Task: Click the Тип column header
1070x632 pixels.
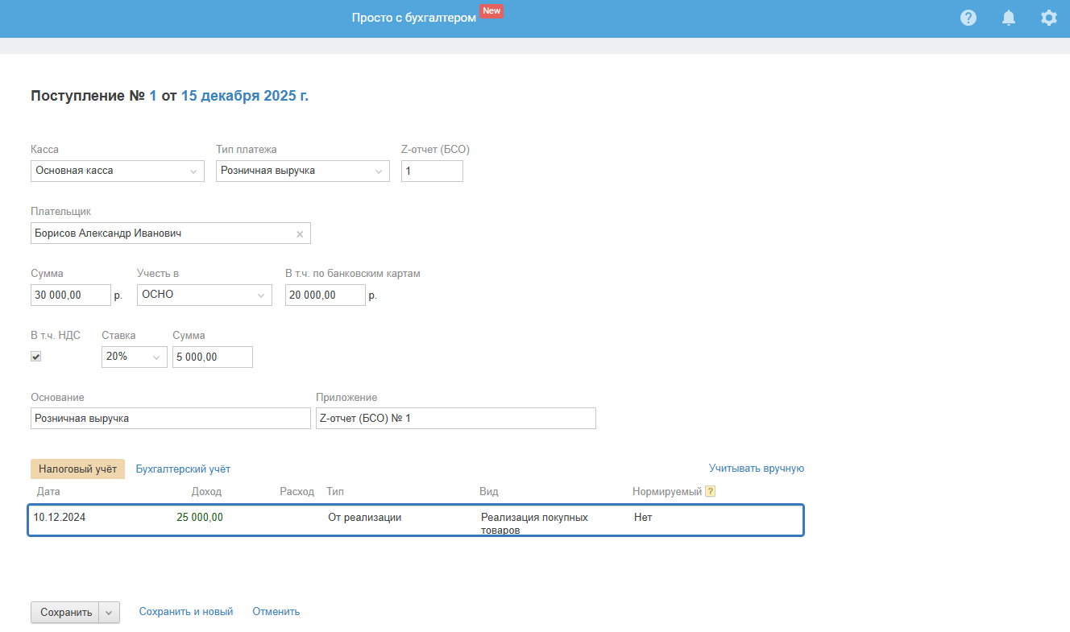Action: [x=335, y=492]
